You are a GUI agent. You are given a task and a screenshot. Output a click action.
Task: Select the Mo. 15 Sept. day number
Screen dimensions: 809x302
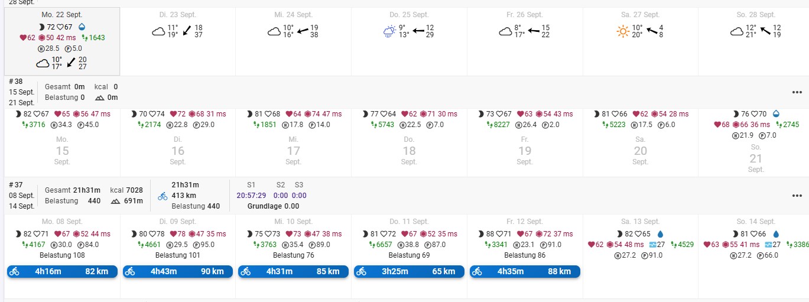(62, 151)
